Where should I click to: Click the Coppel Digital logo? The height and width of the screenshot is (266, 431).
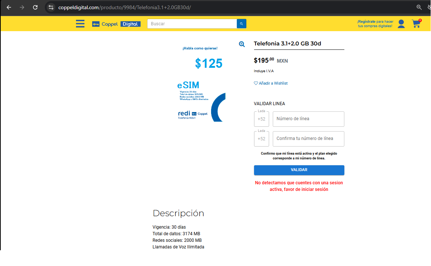coord(116,24)
